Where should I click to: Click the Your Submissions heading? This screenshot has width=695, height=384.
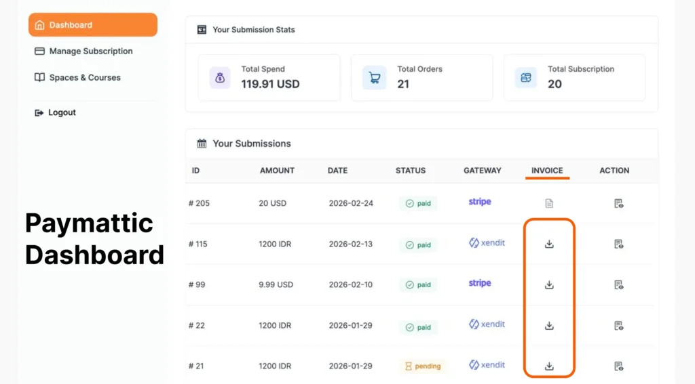point(251,144)
